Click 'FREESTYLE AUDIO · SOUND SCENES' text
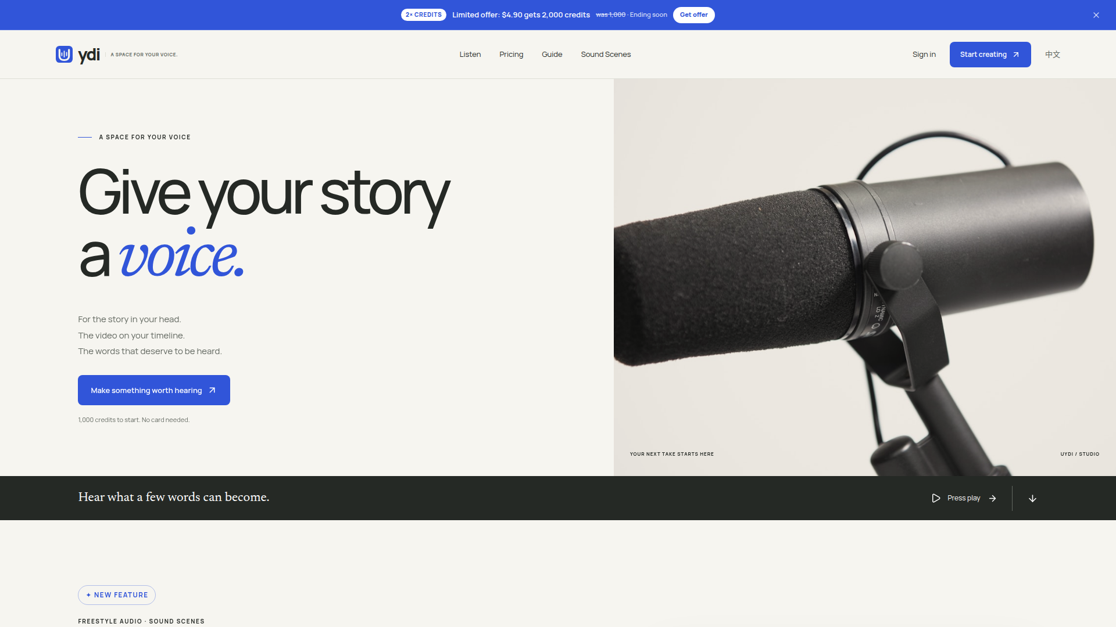Viewport: 1116px width, 627px height. pyautogui.click(x=141, y=621)
